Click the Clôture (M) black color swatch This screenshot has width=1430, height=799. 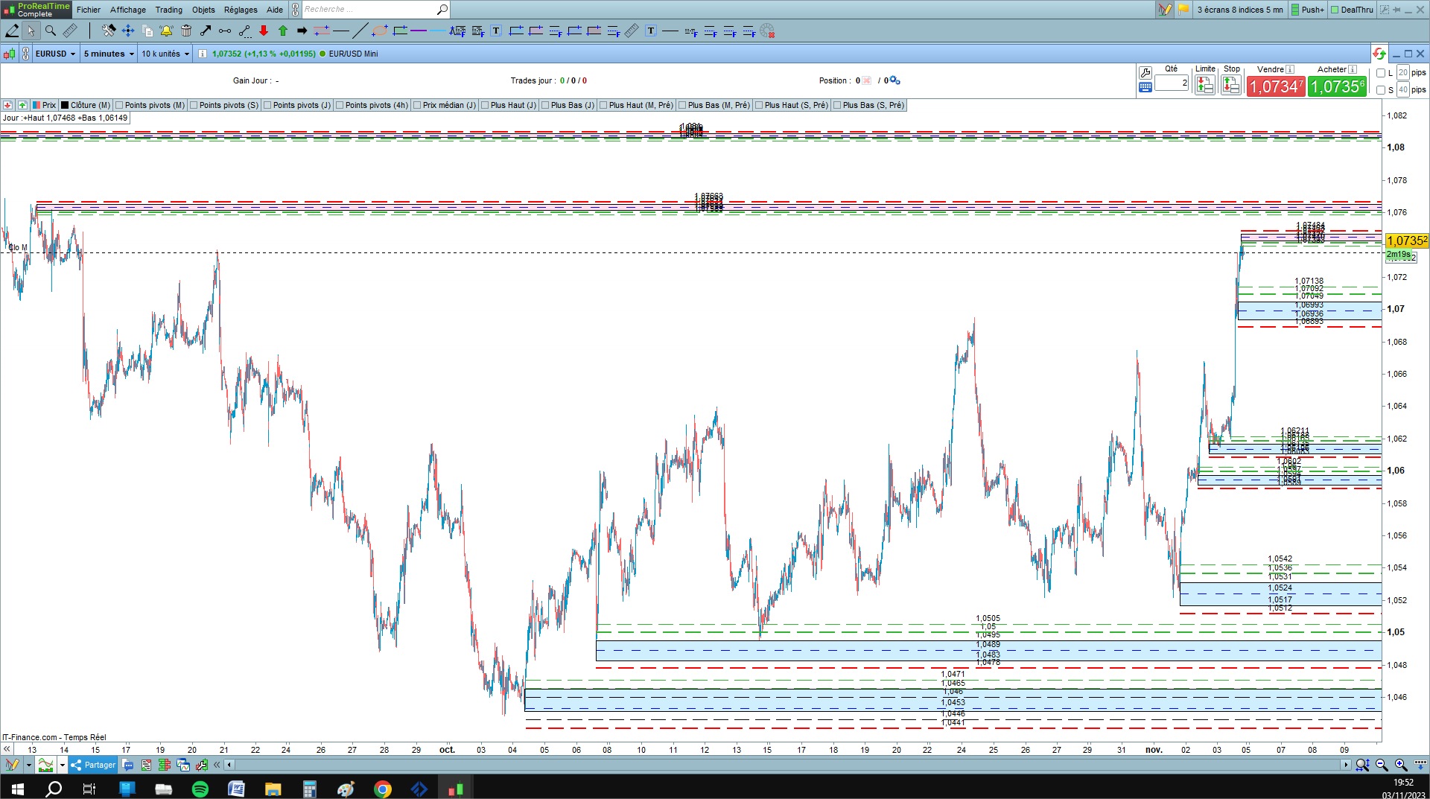[x=65, y=105]
